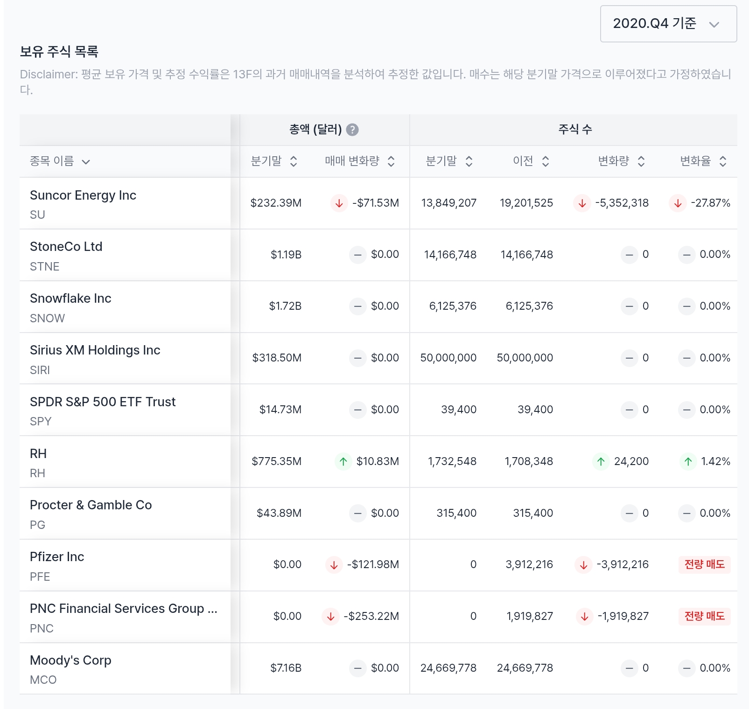Click Suncor's down arrow by -5,352,318
This screenshot has width=749, height=709.
[582, 203]
